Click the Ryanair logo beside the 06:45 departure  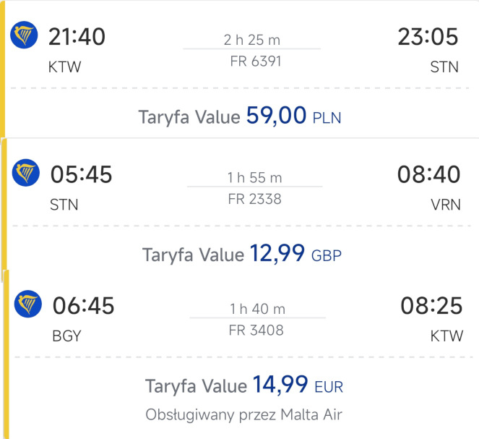tap(27, 304)
